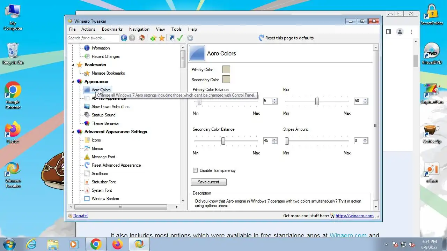The width and height of the screenshot is (447, 251).
Task: Click the Save current button
Action: click(209, 182)
